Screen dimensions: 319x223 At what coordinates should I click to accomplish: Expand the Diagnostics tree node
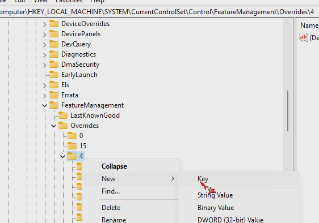point(44,55)
